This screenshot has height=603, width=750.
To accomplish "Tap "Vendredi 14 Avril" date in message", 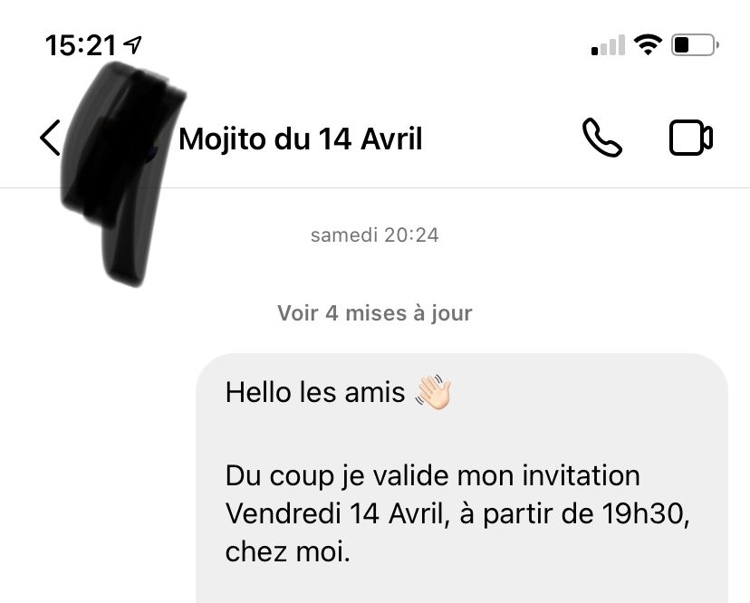I will tap(326, 512).
